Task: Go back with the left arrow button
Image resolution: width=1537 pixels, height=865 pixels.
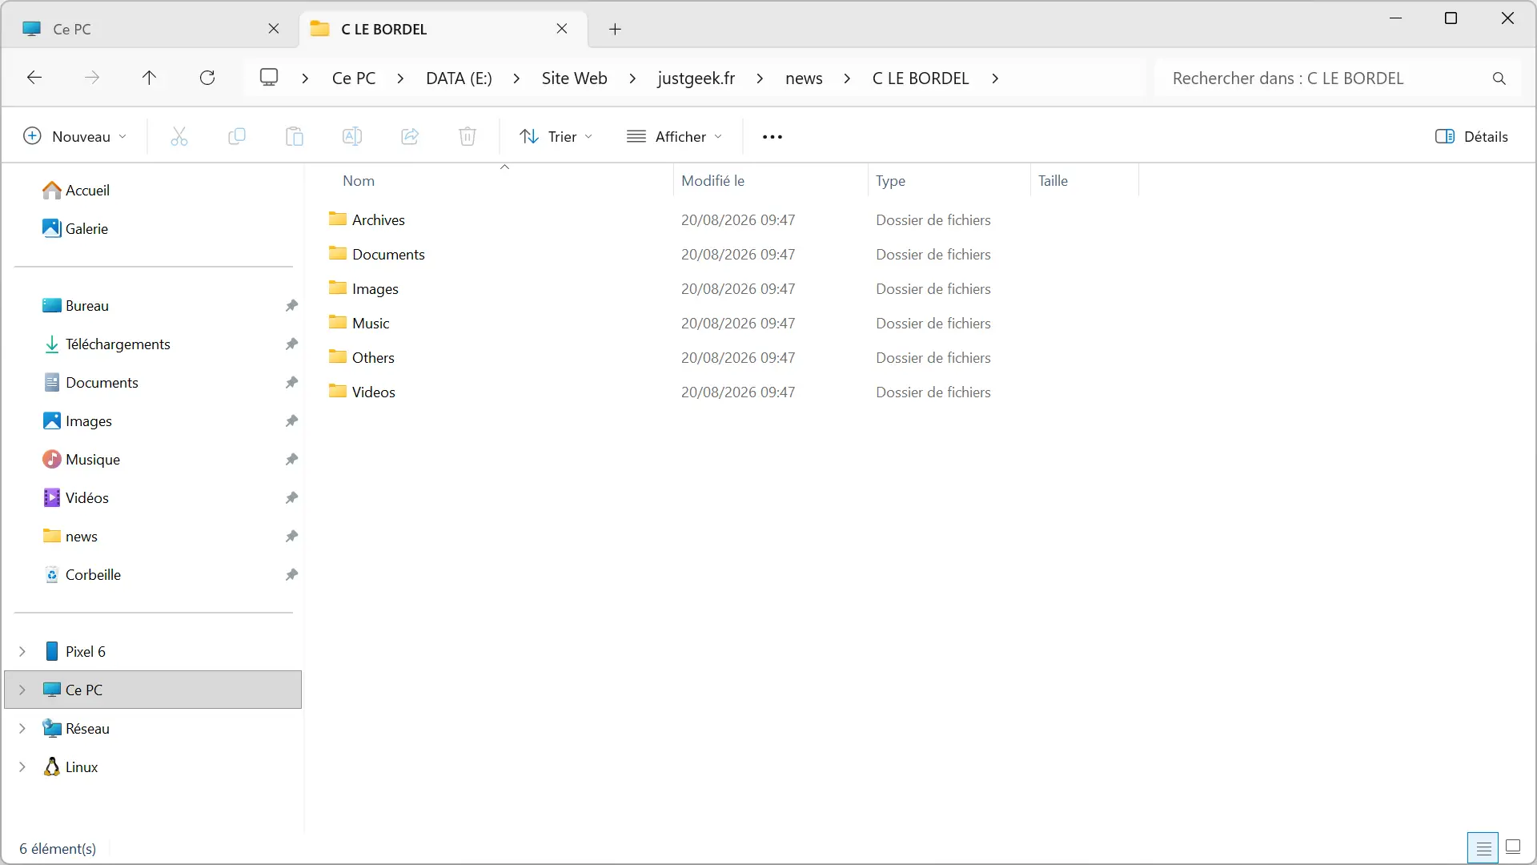Action: [x=34, y=78]
